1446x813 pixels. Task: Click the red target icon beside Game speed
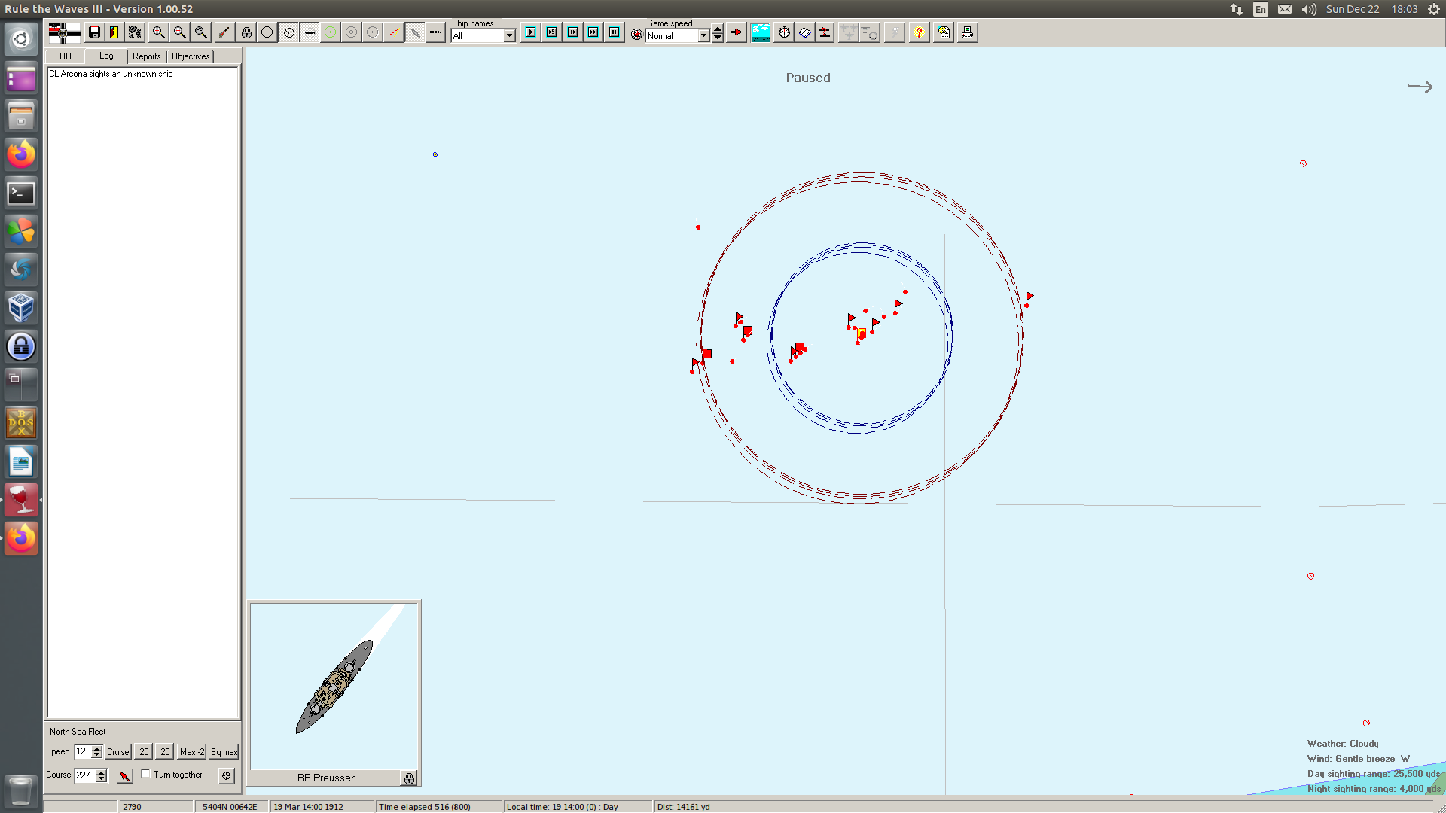click(x=637, y=35)
